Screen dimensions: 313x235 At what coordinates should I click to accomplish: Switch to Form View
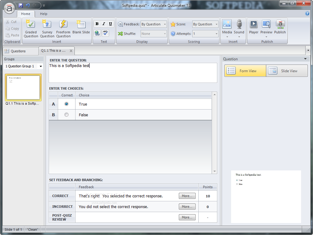pyautogui.click(x=245, y=71)
